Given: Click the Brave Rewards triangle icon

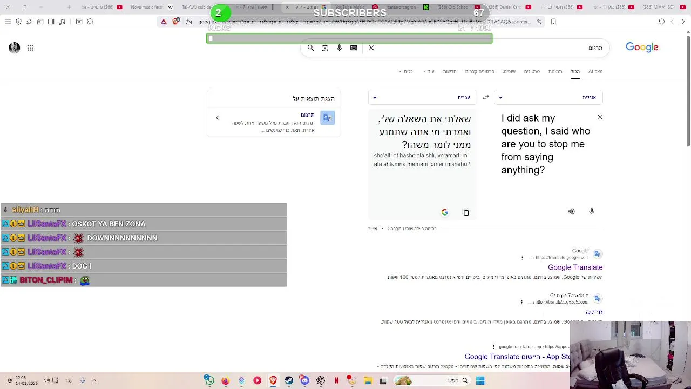Looking at the screenshot, I should point(164,22).
